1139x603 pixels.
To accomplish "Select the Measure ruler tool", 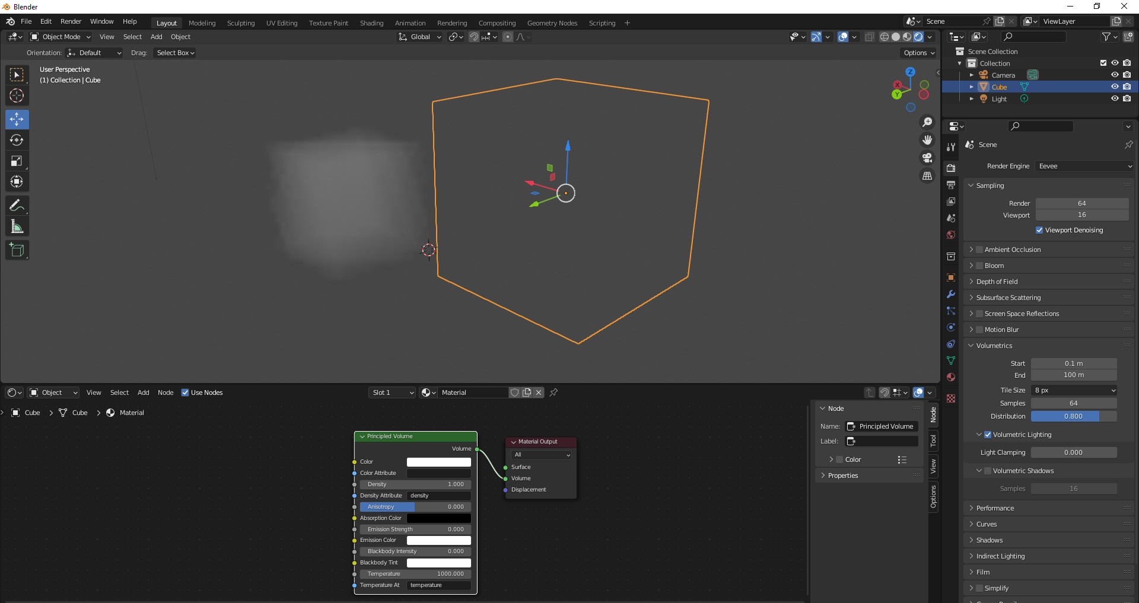I will click(x=17, y=226).
